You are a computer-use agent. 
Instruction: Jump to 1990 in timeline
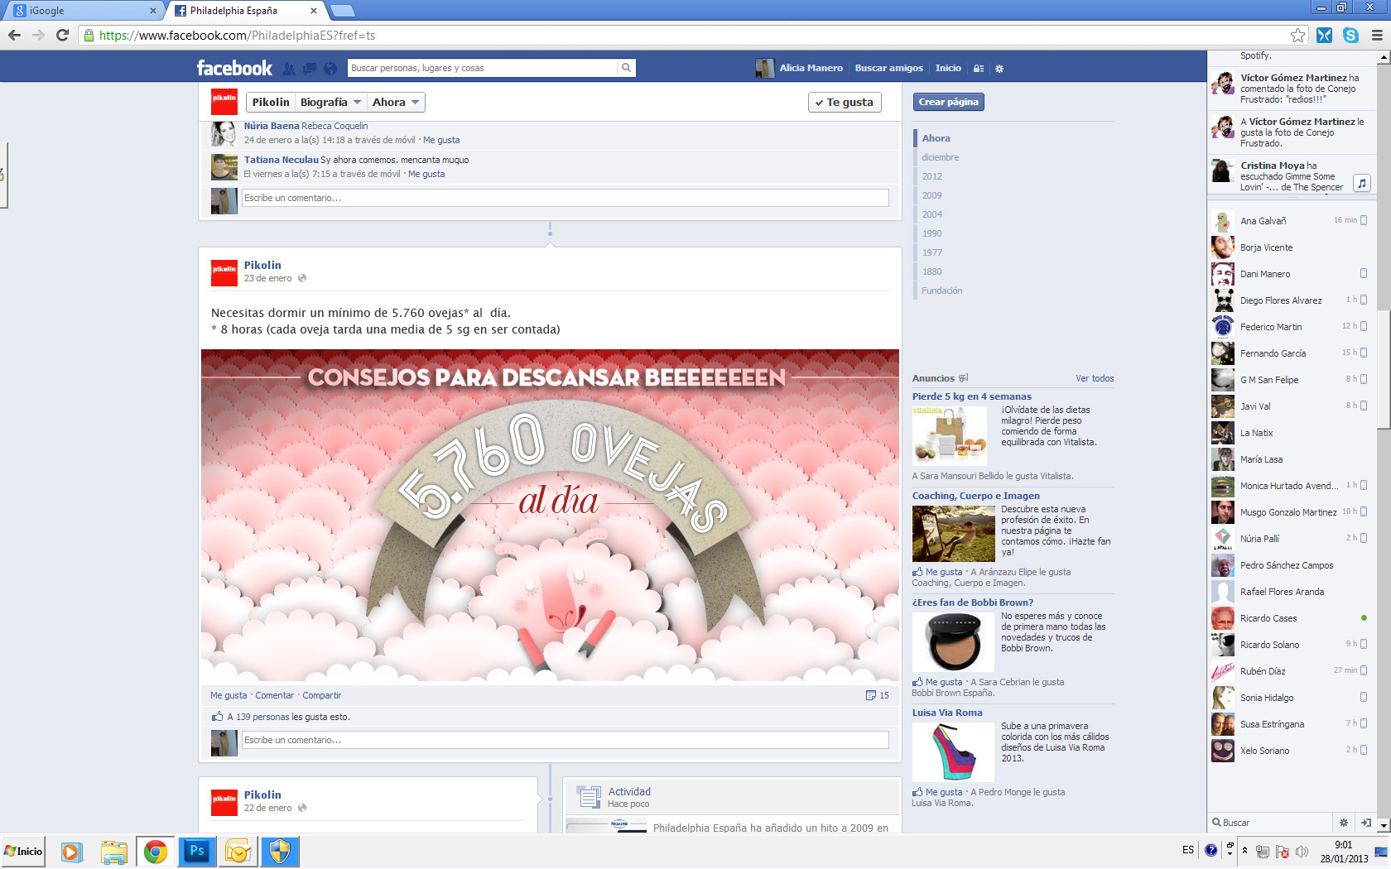pos(932,233)
